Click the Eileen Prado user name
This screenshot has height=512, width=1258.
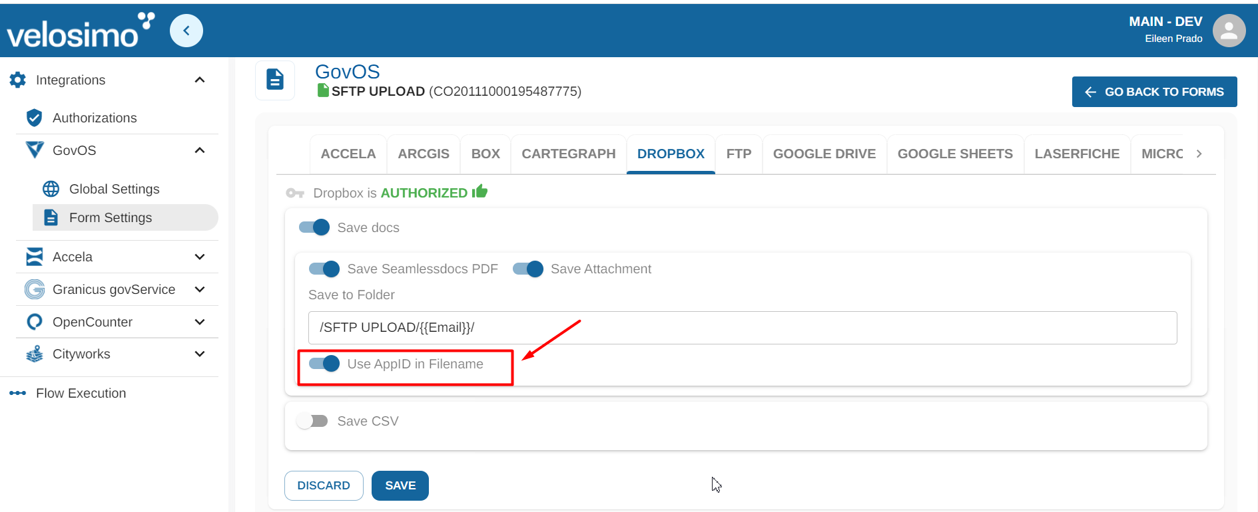pos(1173,39)
